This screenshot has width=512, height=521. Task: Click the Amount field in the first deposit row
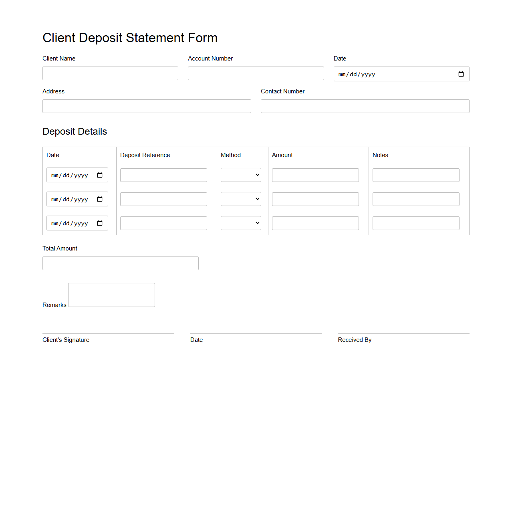(x=315, y=175)
